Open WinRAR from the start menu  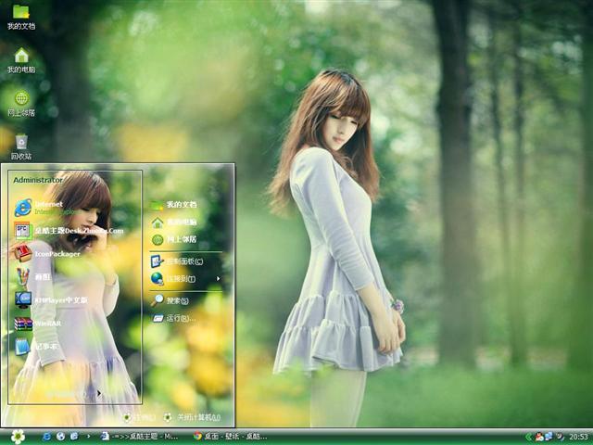coord(38,324)
